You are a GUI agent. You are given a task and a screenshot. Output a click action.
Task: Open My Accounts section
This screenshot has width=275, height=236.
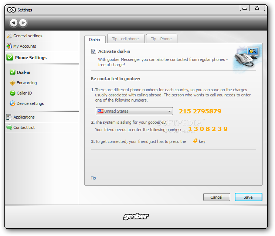coord(42,46)
